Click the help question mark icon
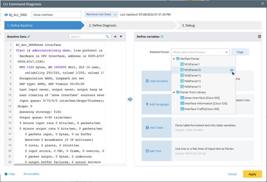Viewport: 267px width, 182px height. coord(6,174)
